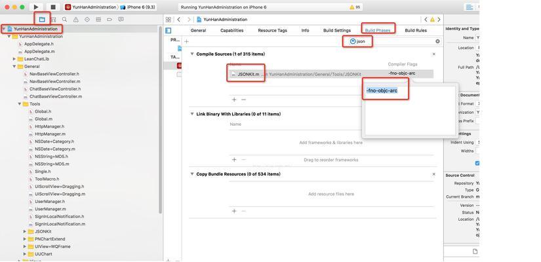This screenshot has height=262, width=541.
Task: Select NSString+MD5.m file
Action: (52, 164)
